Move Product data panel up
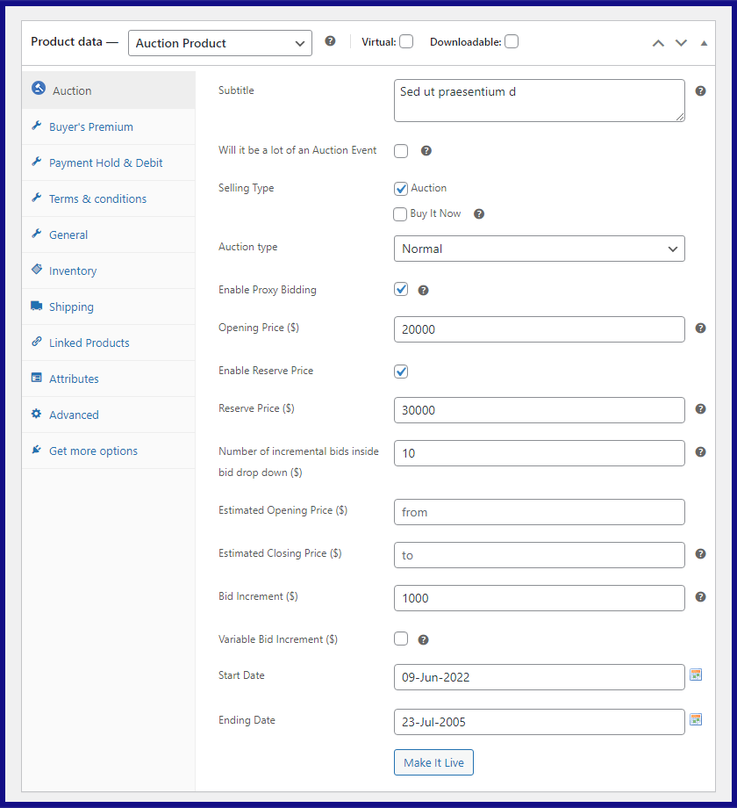The image size is (737, 808). (x=658, y=43)
